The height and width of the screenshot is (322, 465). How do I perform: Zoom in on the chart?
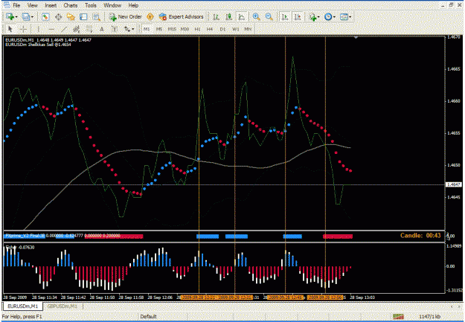[x=256, y=17]
